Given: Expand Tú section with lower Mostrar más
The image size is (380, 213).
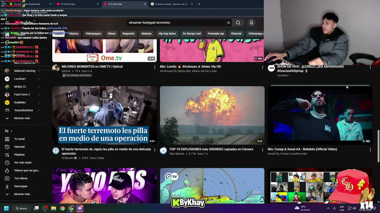Looking at the screenshot, I should click(23, 194).
